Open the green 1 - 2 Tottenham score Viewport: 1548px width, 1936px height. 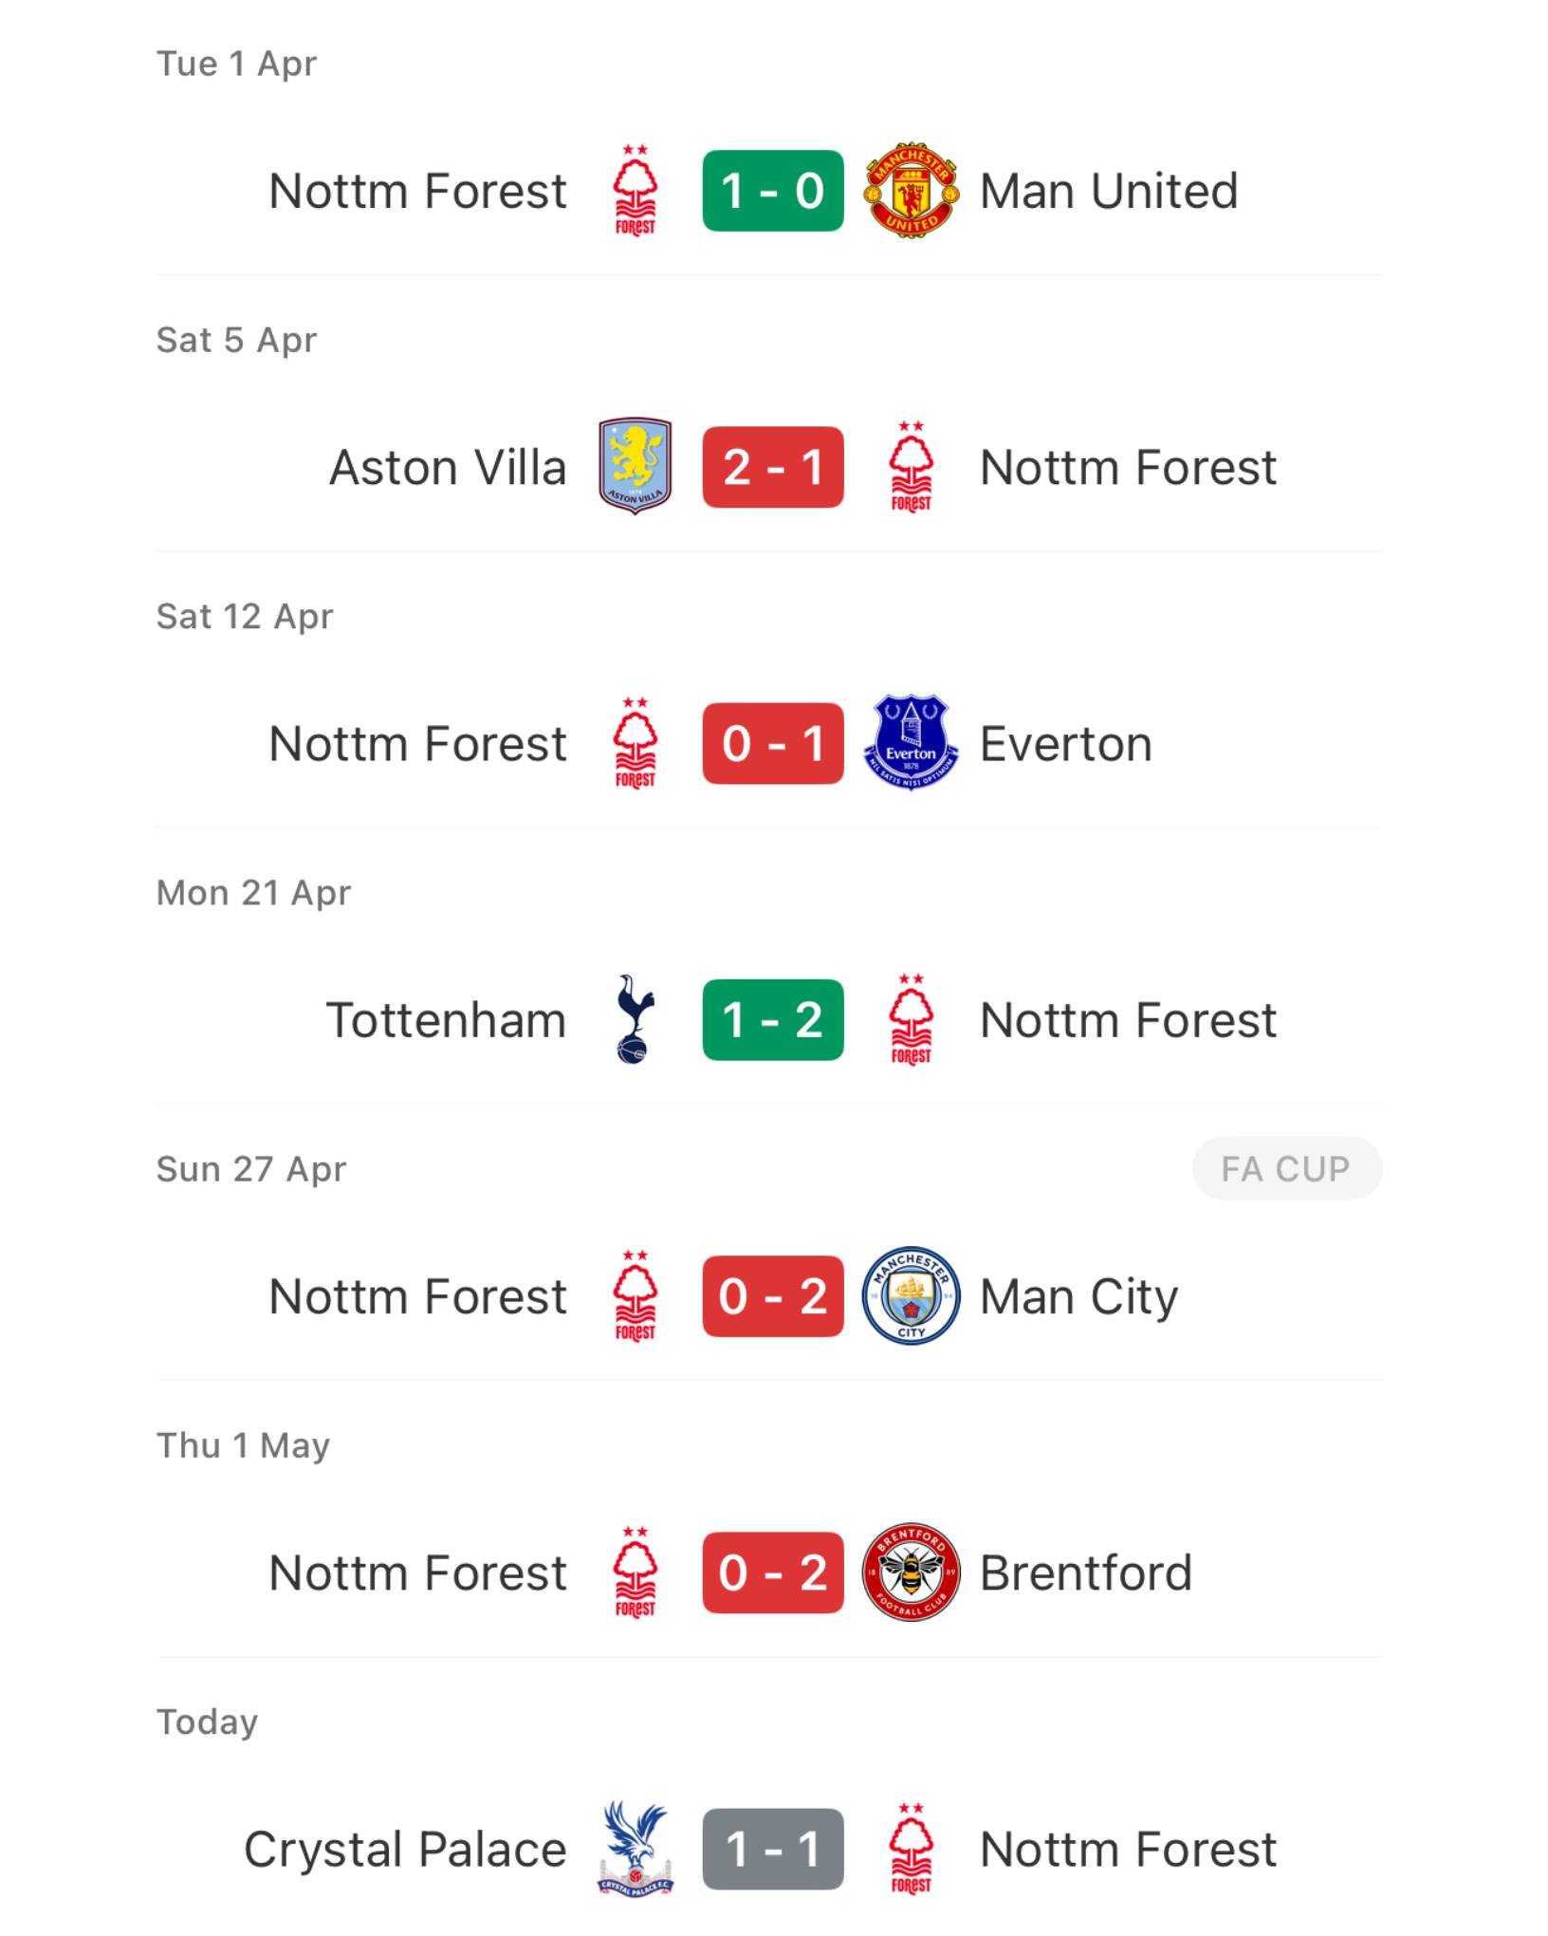(773, 1019)
